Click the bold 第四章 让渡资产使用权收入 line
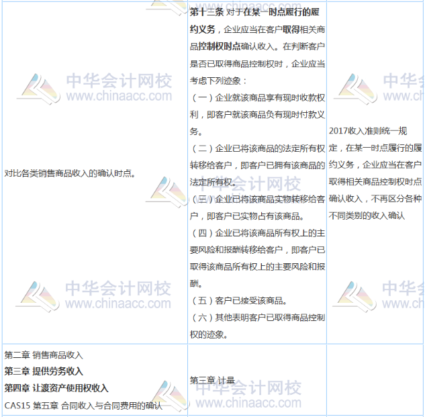This screenshot has width=425, height=417. click(x=56, y=388)
